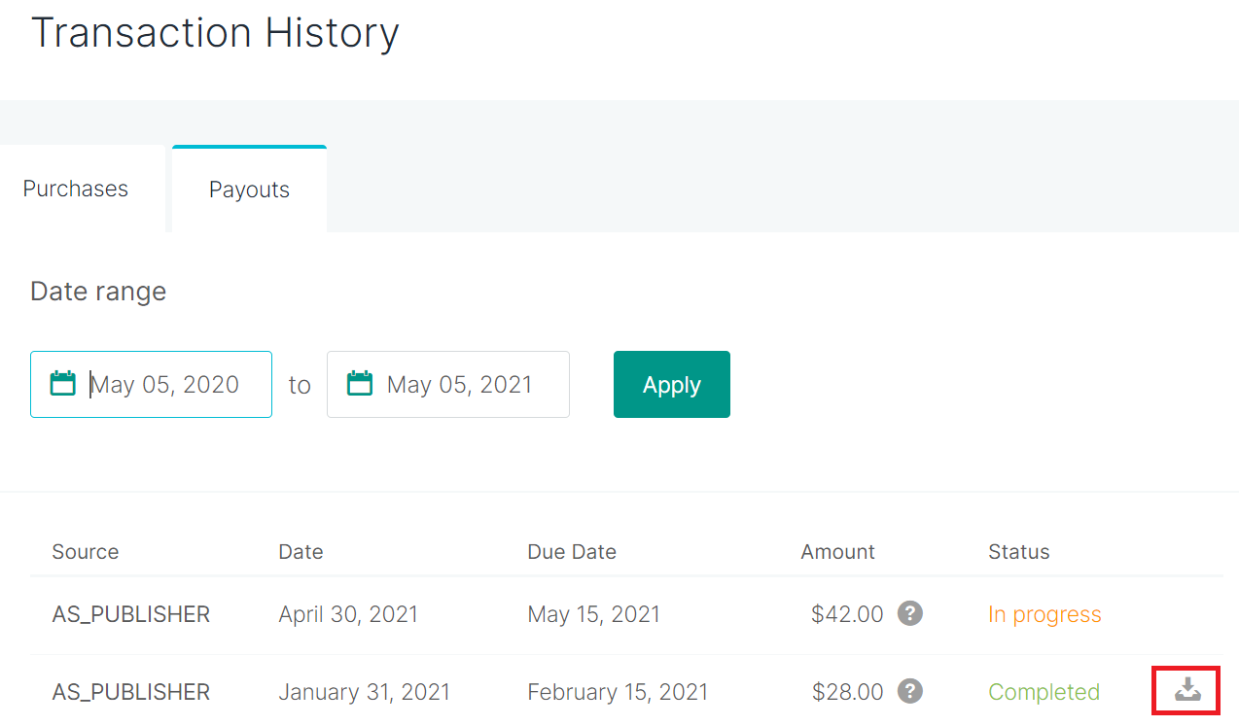Click the Apply button
Screen dimensions: 1239x726
(x=672, y=384)
